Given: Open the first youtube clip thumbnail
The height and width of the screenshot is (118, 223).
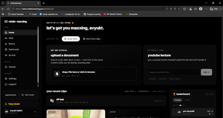Looking at the screenshot, I should click(x=76, y=114).
